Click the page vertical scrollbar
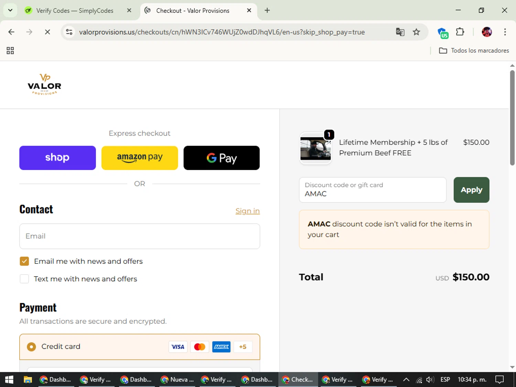 512,118
